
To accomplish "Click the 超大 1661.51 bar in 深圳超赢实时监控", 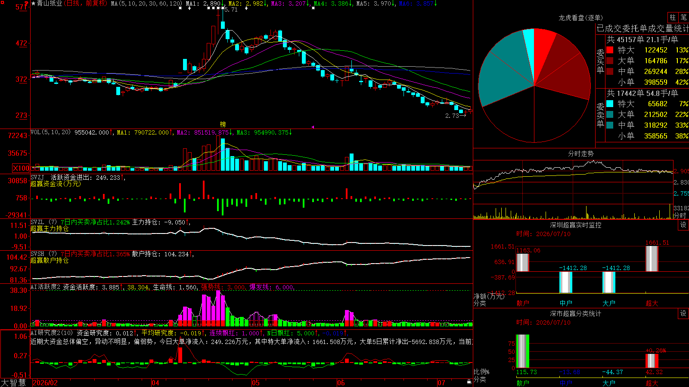I will coord(652,259).
